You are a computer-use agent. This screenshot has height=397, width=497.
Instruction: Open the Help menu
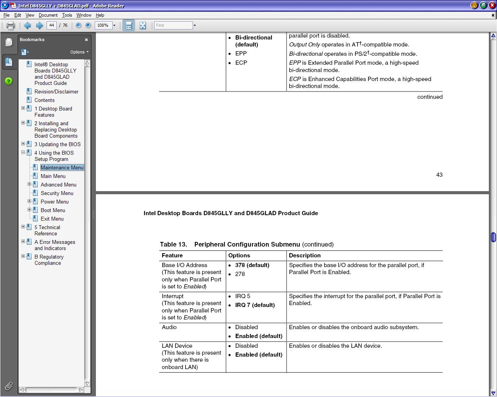coord(100,15)
